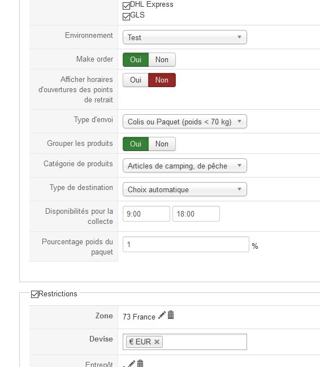Uncheck the GLS carrier checkbox
Viewport: 320px width, 367px height.
126,16
